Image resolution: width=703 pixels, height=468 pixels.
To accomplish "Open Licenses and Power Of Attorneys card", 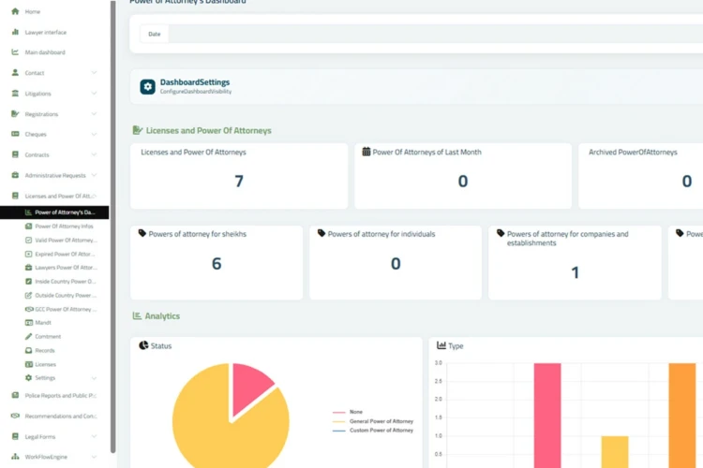I will [x=239, y=176].
